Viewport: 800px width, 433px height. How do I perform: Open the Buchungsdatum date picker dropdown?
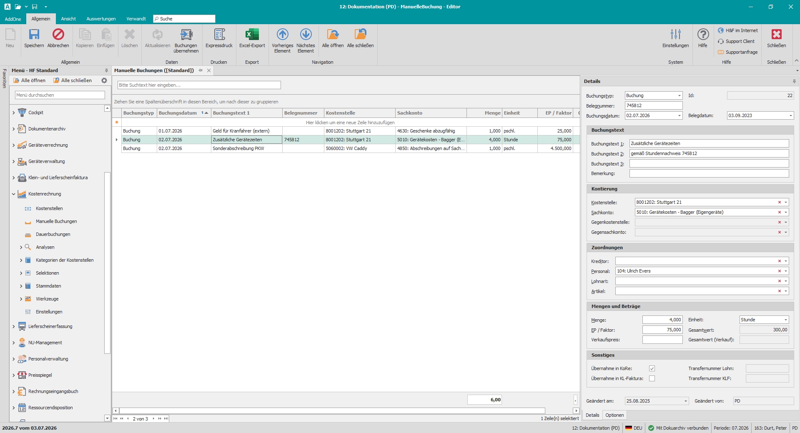[679, 115]
